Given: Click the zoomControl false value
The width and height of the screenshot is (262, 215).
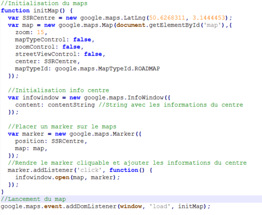Looking at the screenshot, I should tap(71, 47).
